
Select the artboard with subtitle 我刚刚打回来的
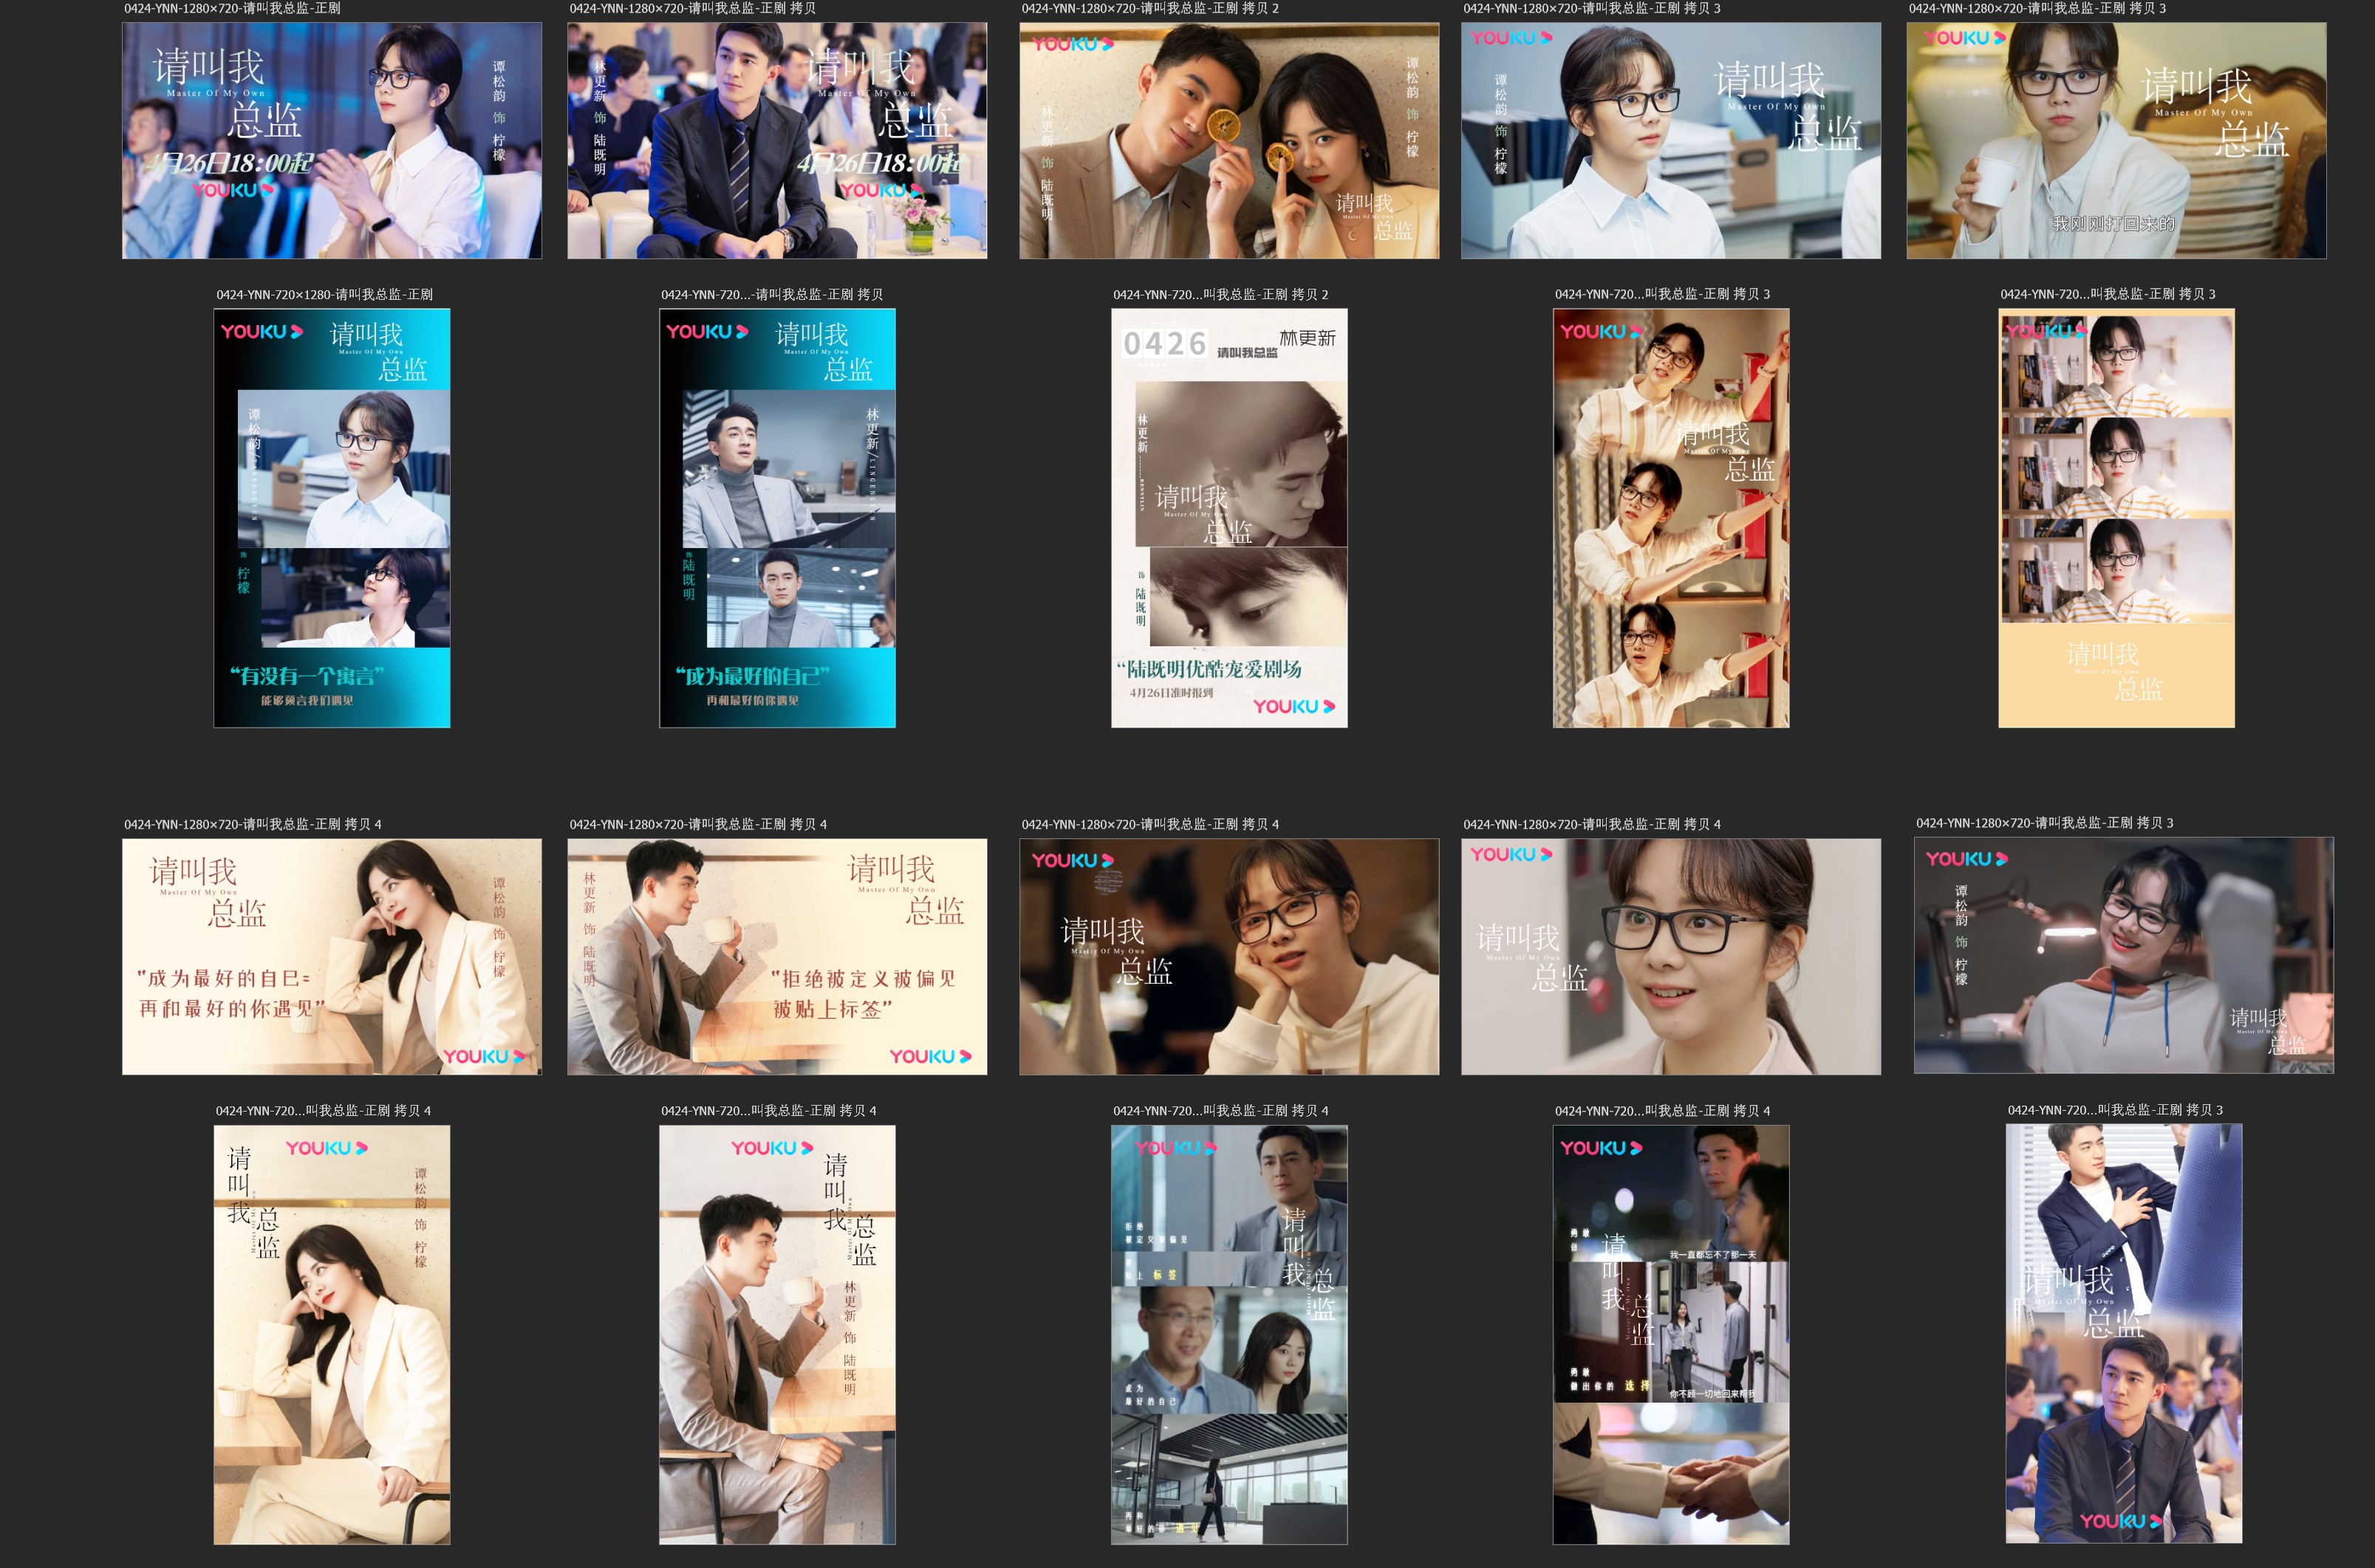[x=2116, y=141]
